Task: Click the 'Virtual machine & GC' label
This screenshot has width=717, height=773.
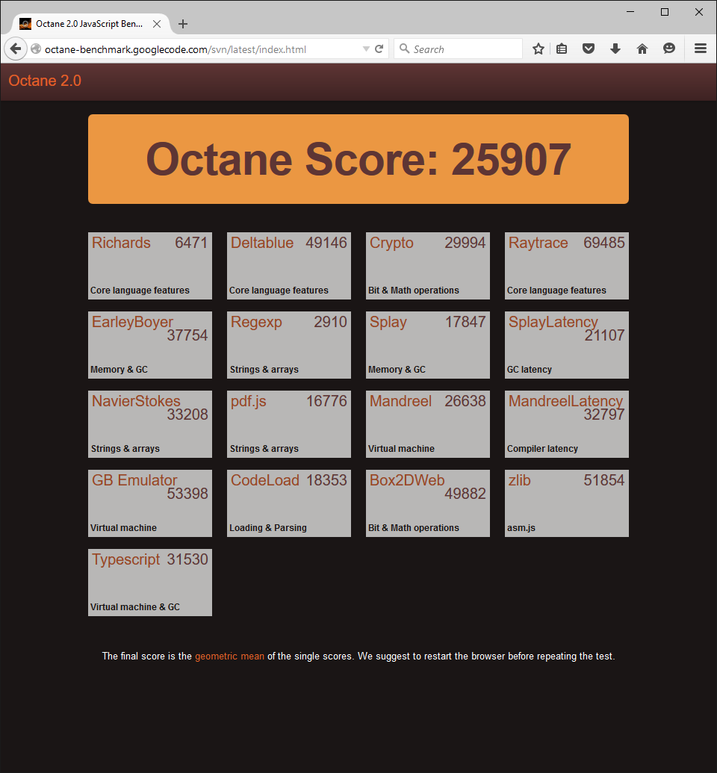Action: point(135,607)
